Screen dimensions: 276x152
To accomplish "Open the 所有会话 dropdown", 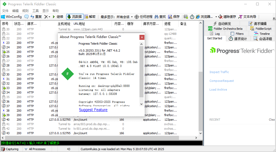I will [x=125, y=17].
